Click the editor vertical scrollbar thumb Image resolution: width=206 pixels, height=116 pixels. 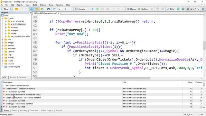204,46
